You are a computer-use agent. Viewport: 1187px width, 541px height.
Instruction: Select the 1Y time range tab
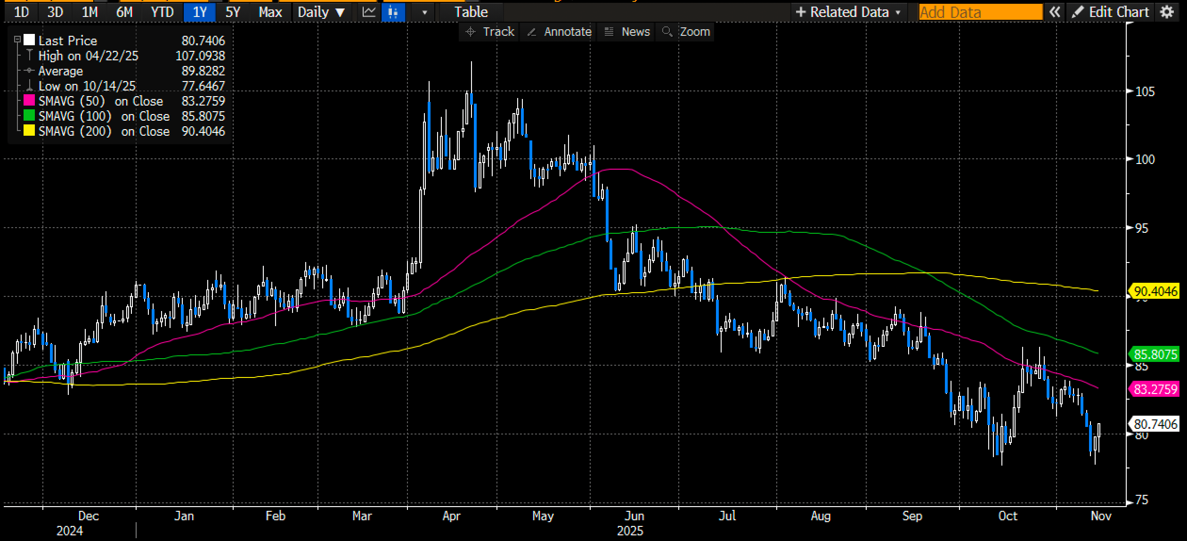pyautogui.click(x=200, y=12)
